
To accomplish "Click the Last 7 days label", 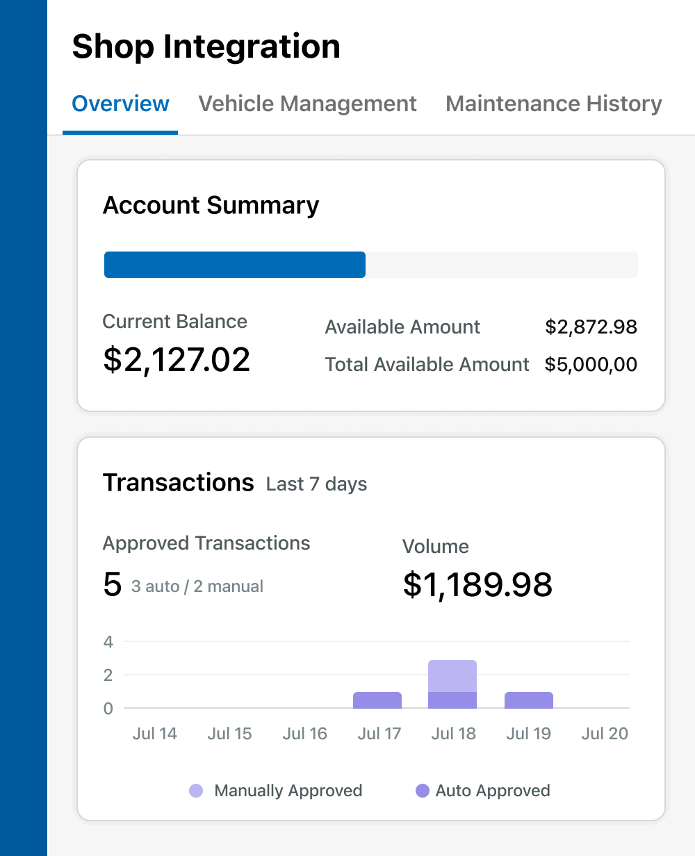I will pyautogui.click(x=316, y=484).
